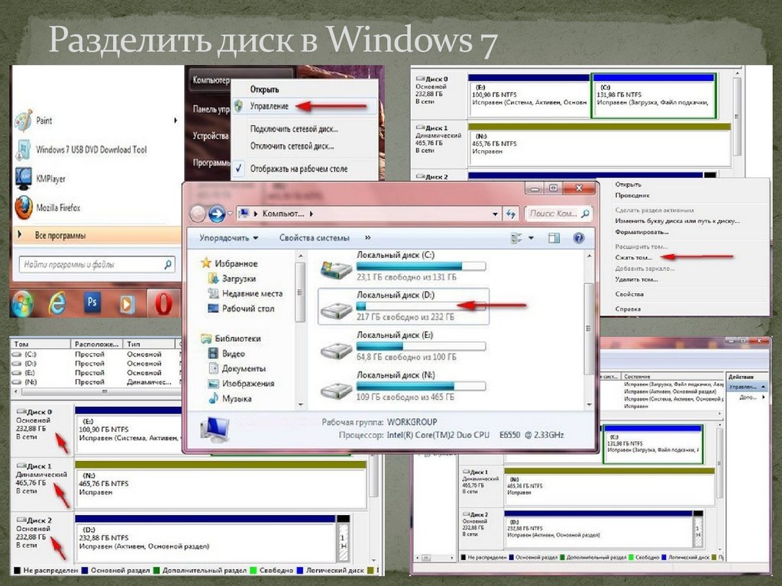
Task: Choose Сжать том in disk context menu
Action: point(633,258)
